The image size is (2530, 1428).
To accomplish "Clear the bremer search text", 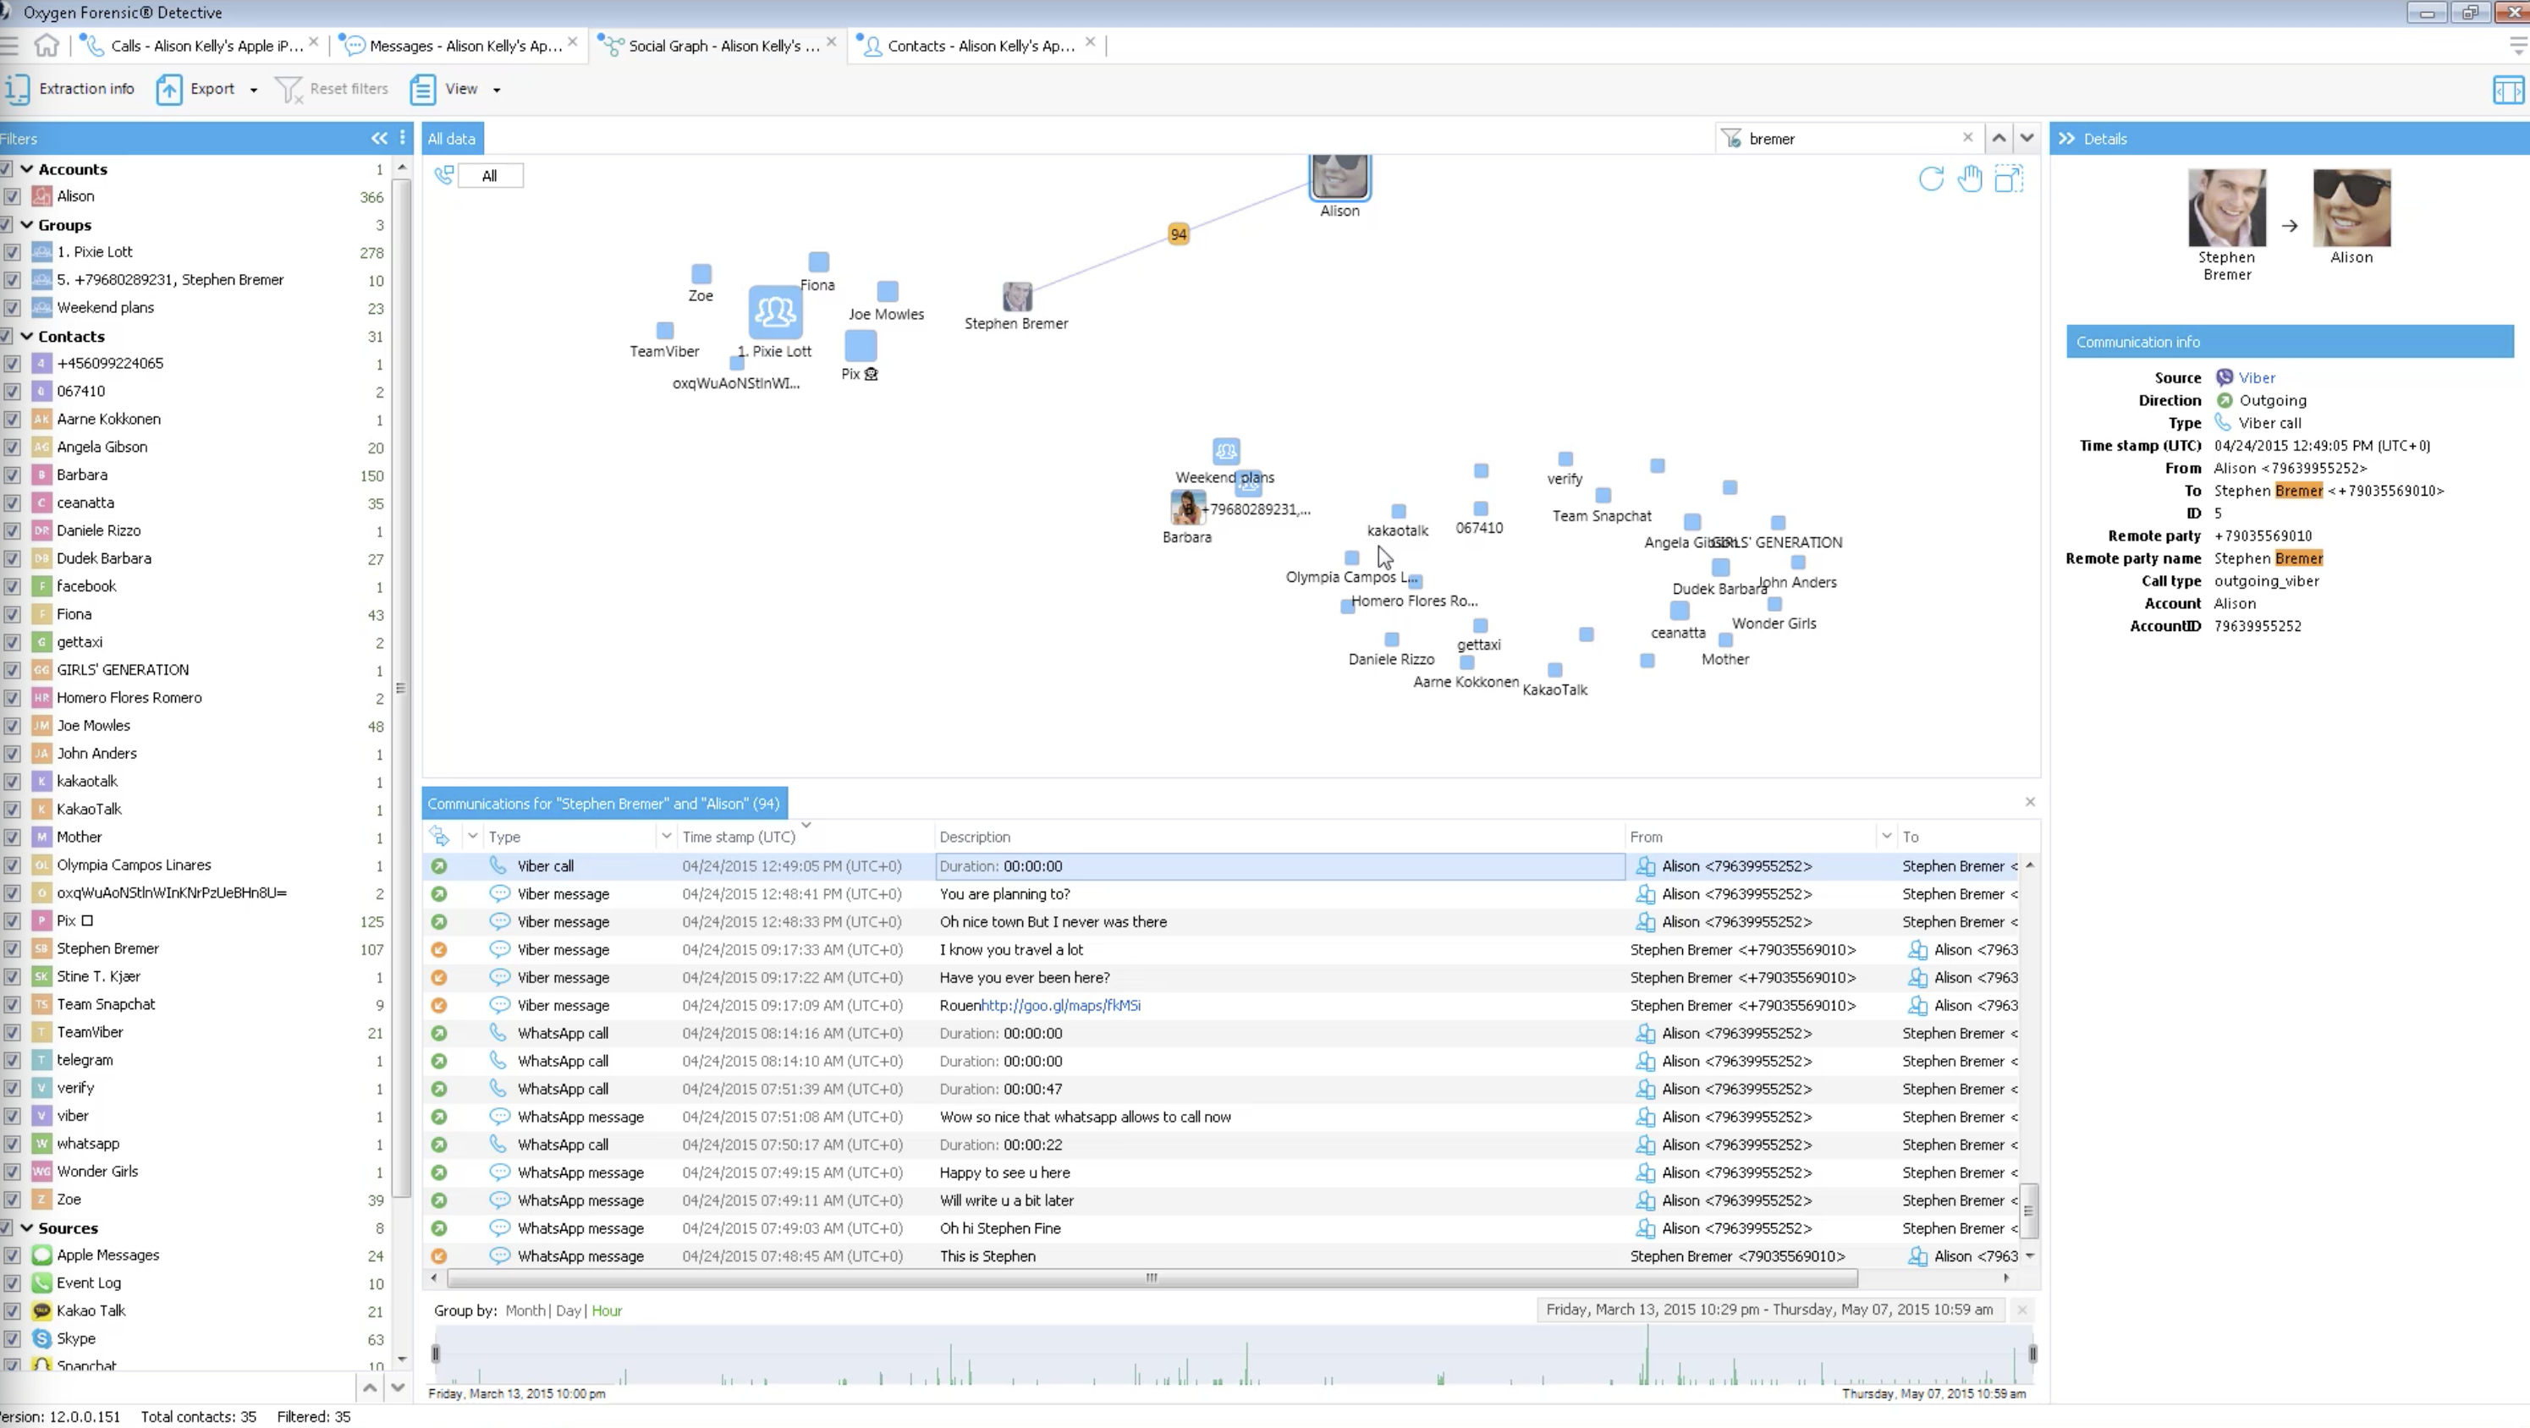I will coord(1967,138).
